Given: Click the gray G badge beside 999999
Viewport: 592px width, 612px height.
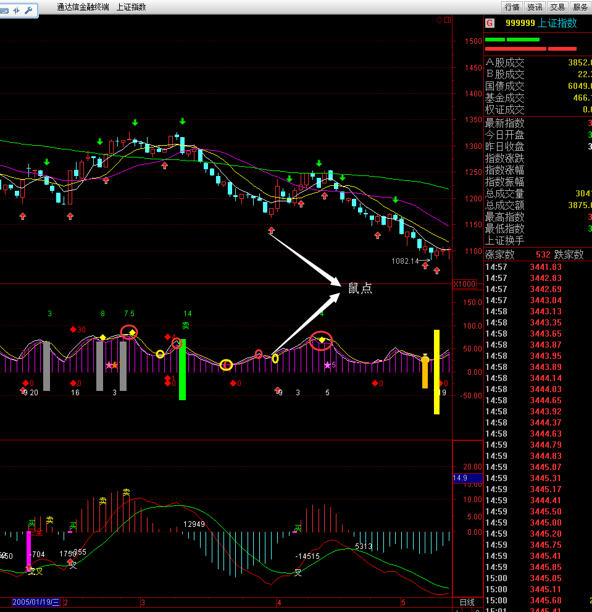Looking at the screenshot, I should [x=490, y=23].
